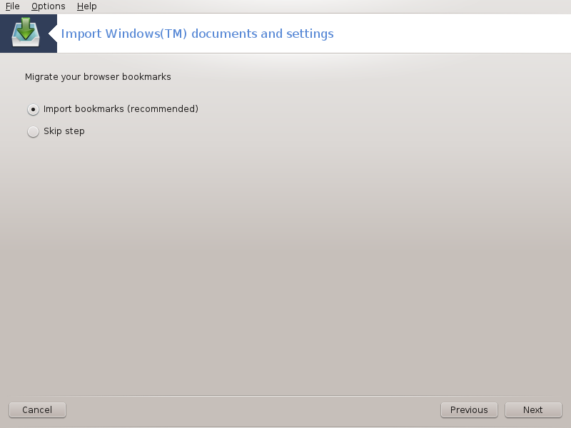Click the white pointer notch beside the icon
Screen dimensions: 571x428
[x=52, y=34]
